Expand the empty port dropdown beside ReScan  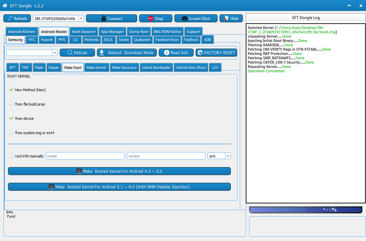[x=55, y=53]
